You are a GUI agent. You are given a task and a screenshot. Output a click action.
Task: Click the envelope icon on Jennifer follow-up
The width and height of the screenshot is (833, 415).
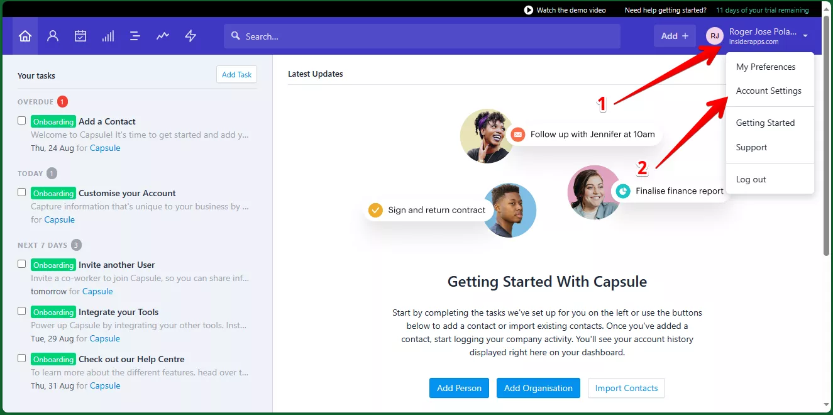coord(518,134)
